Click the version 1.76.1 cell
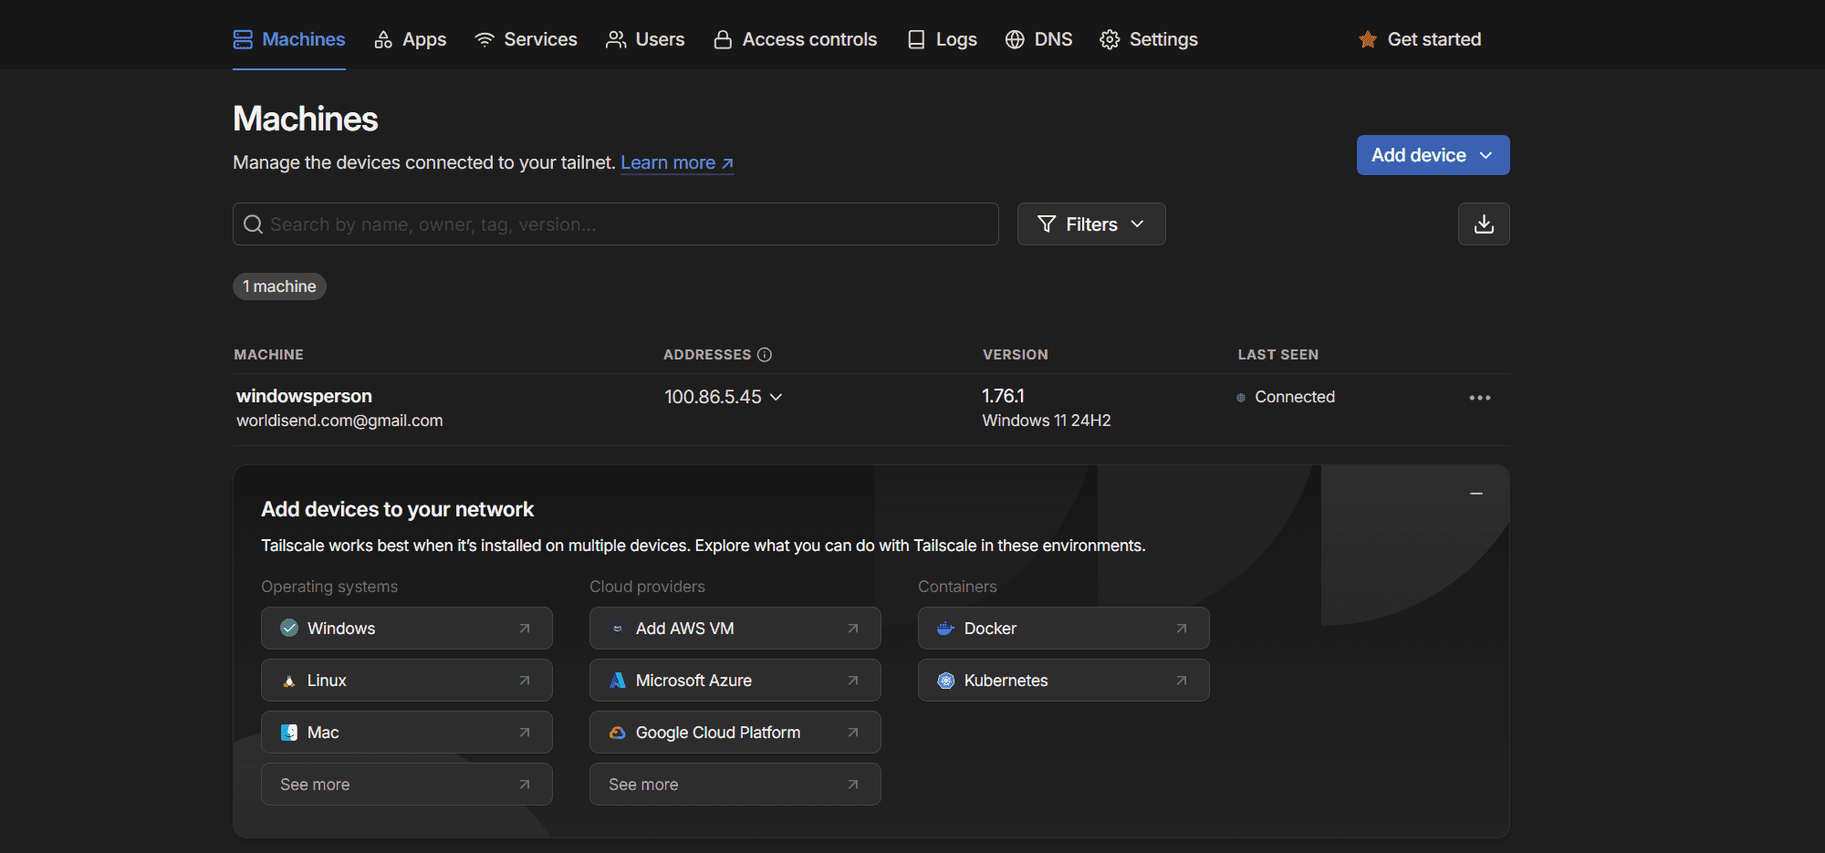This screenshot has width=1825, height=853. (x=1003, y=396)
